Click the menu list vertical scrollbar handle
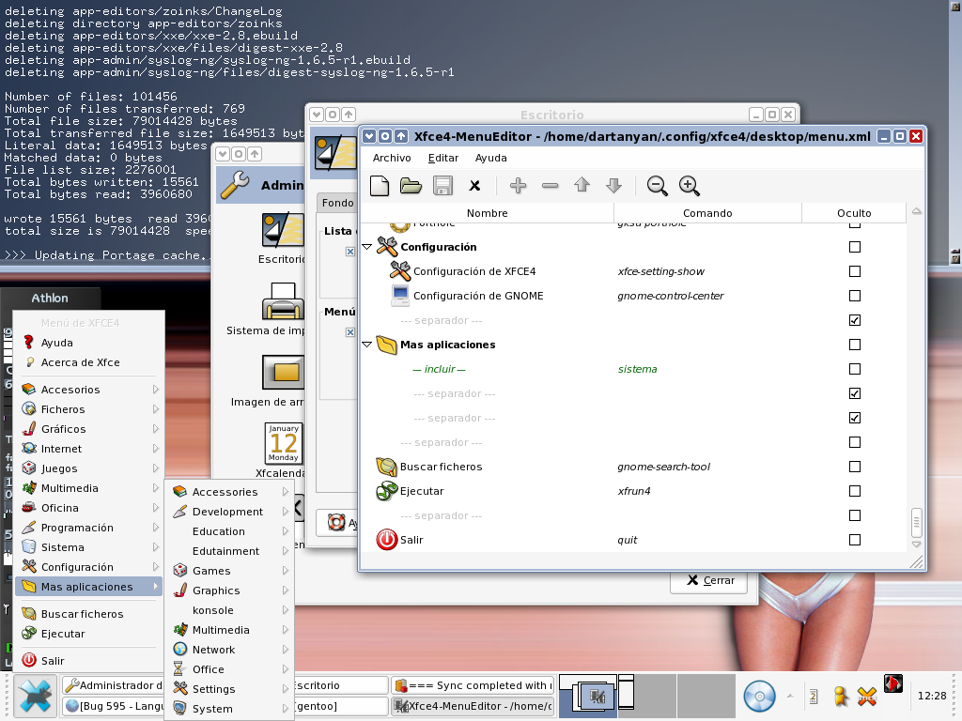 tap(917, 521)
